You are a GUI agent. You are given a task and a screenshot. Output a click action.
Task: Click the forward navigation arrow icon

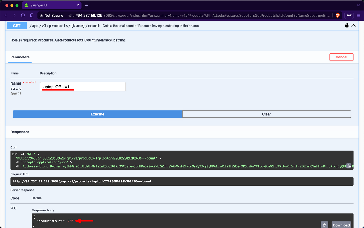(14, 15)
